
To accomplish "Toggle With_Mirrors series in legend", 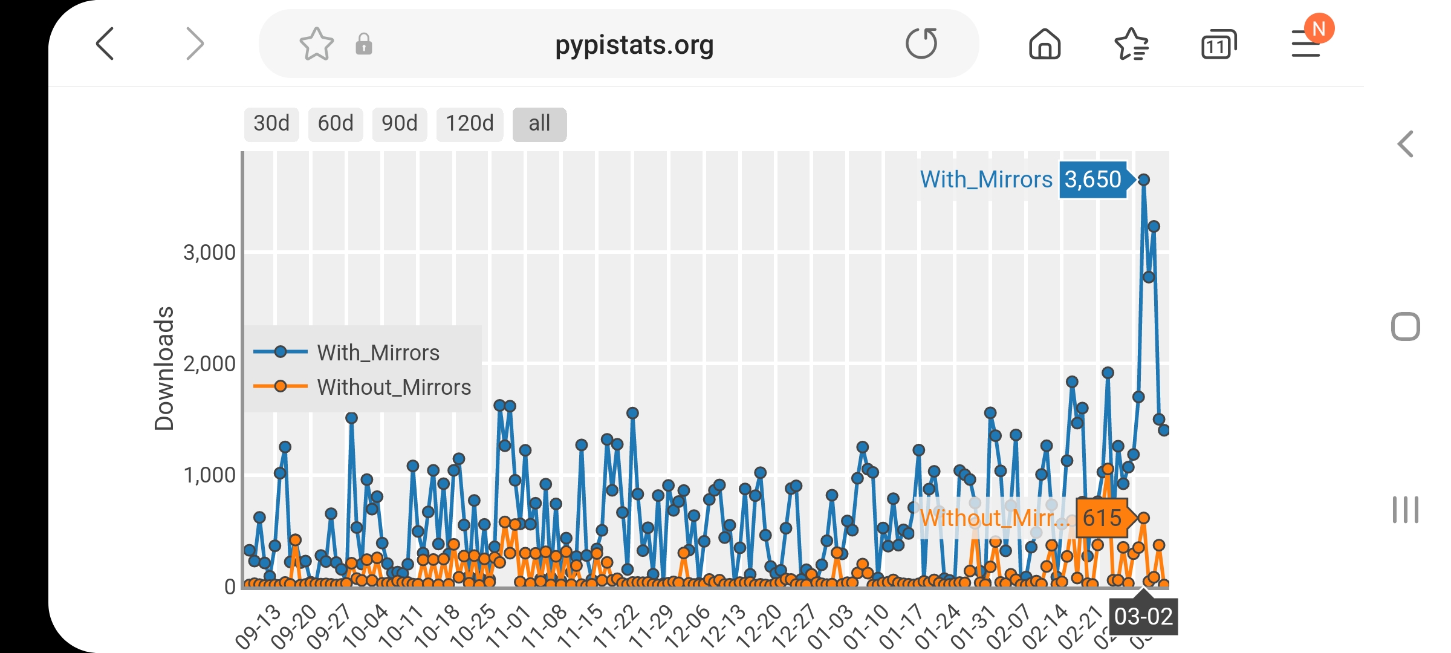I will point(378,352).
